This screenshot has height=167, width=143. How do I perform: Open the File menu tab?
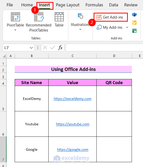(x=10, y=5)
